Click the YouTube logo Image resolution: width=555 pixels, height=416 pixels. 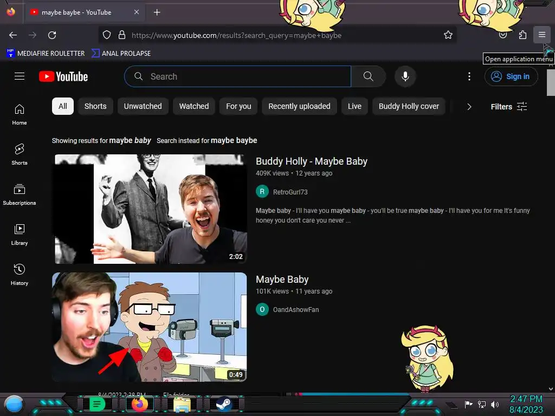63,76
